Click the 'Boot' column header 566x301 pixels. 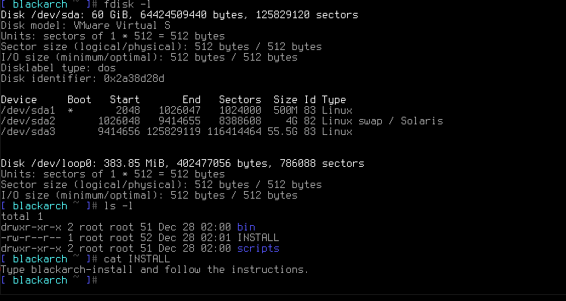80,100
